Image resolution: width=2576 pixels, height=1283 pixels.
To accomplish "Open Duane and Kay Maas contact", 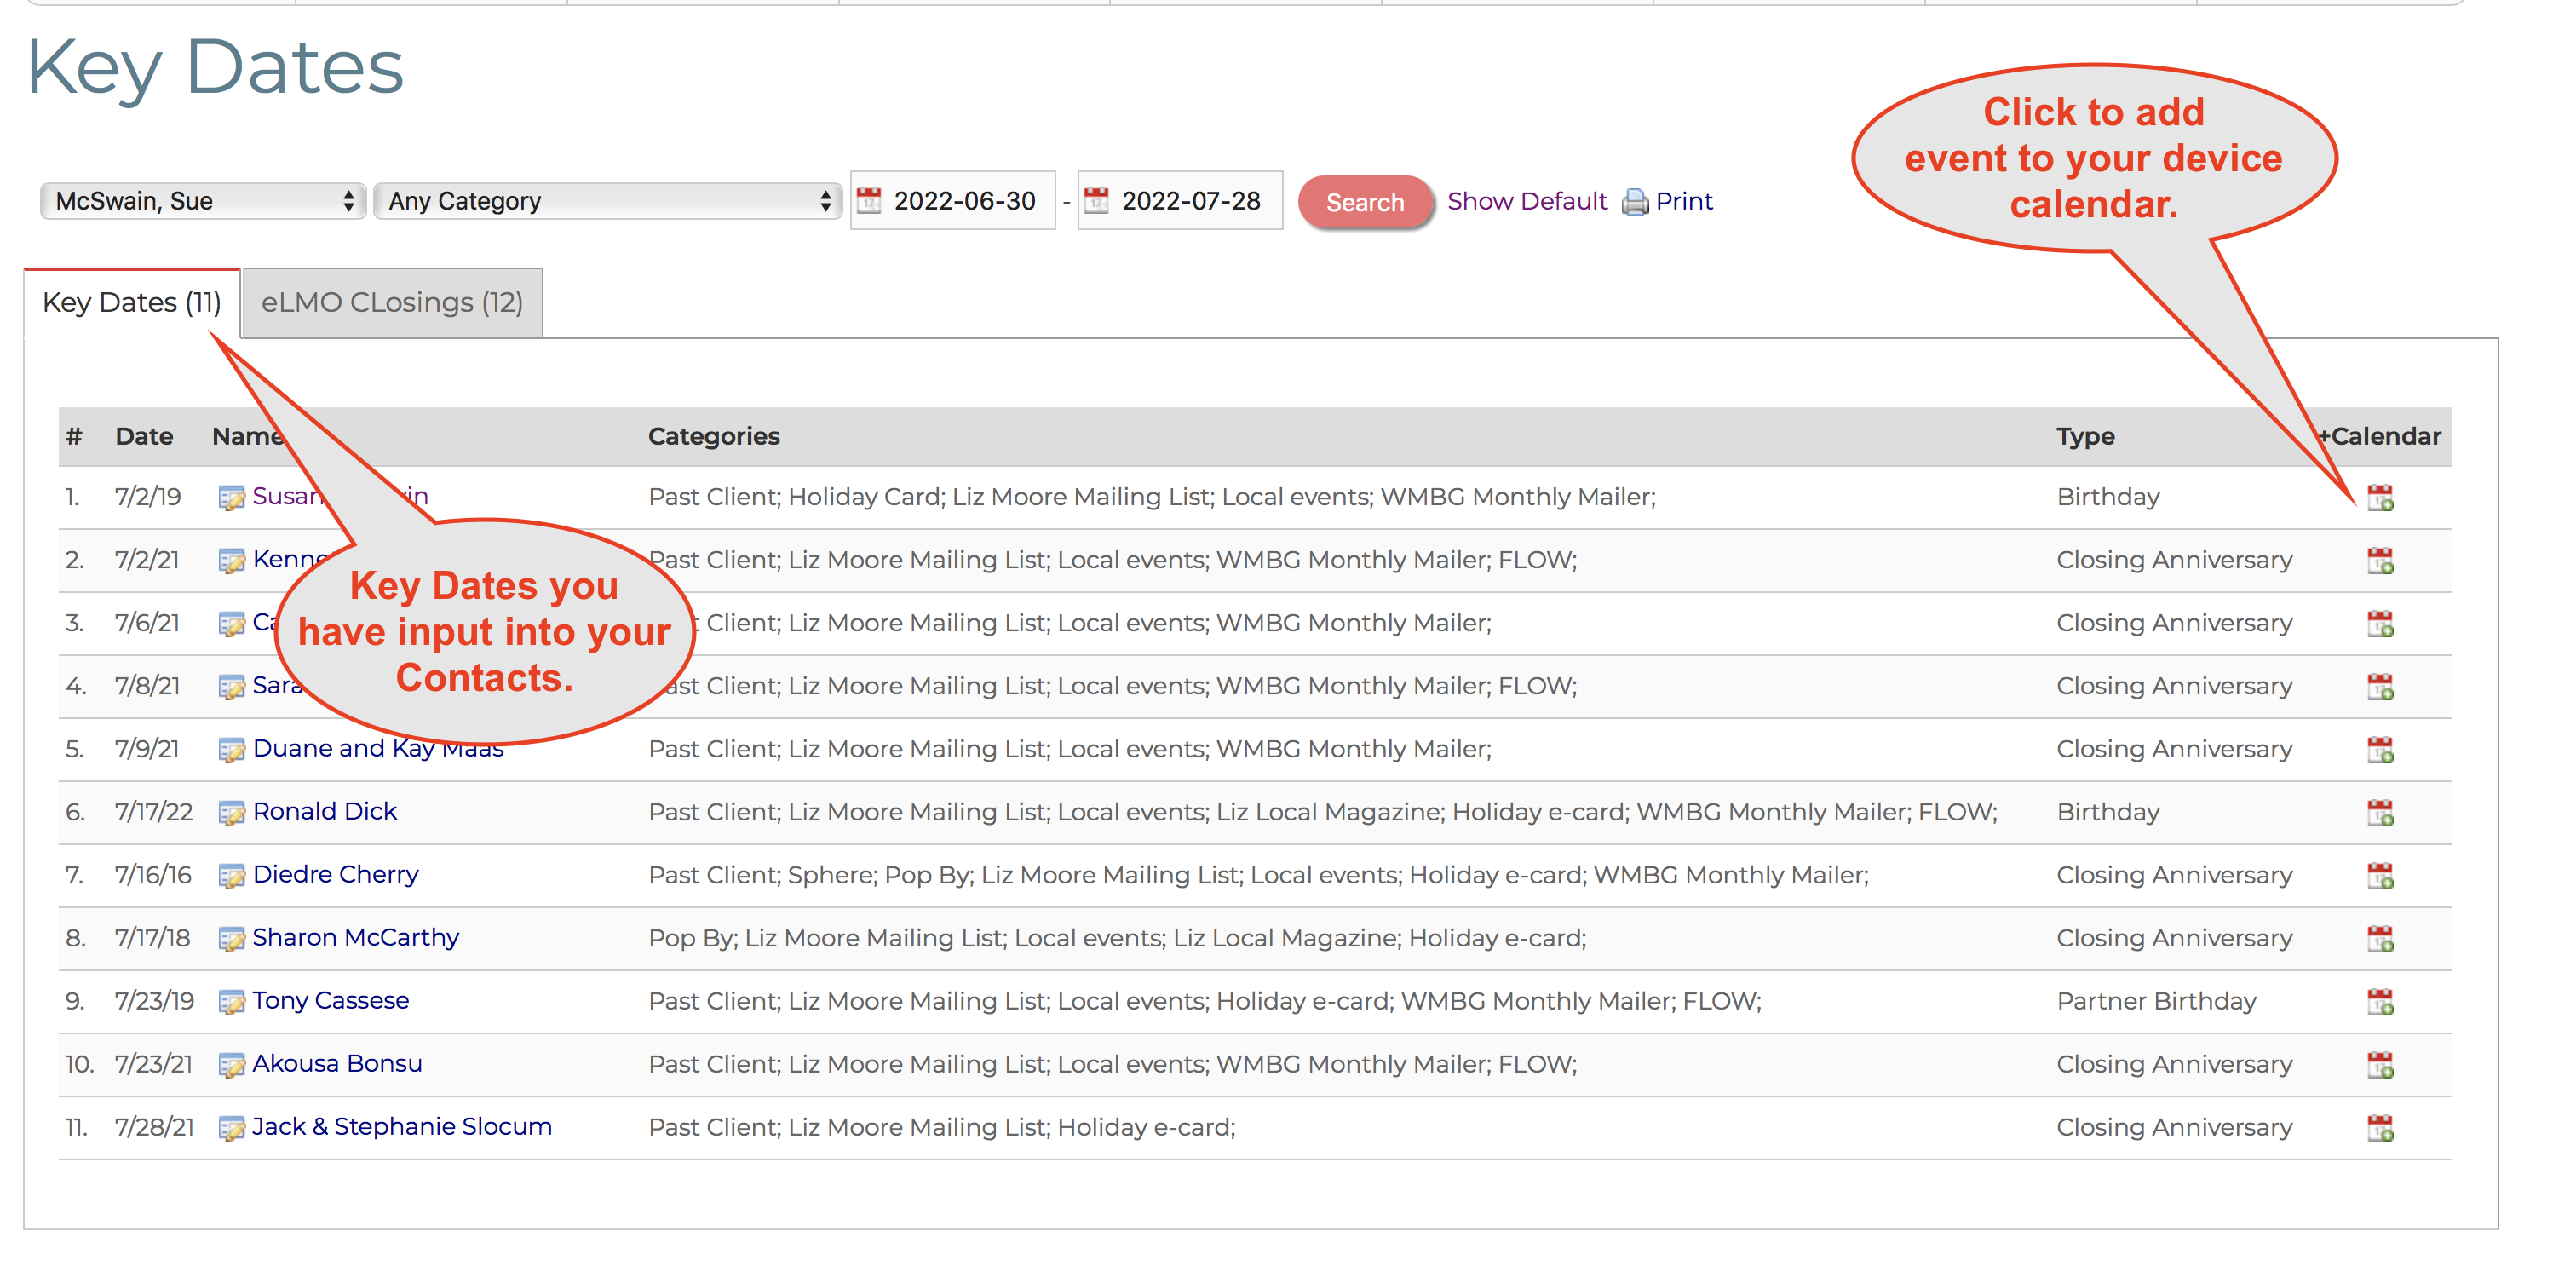I will (x=379, y=748).
